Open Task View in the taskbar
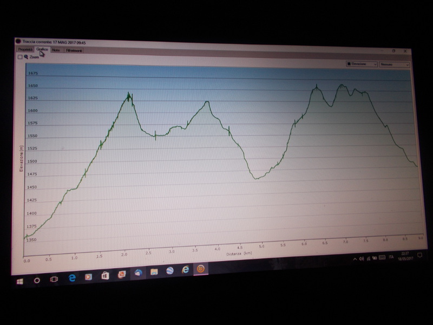 coord(54,279)
